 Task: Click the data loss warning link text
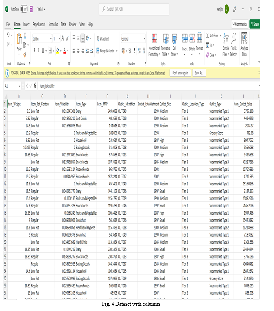click(x=98, y=73)
